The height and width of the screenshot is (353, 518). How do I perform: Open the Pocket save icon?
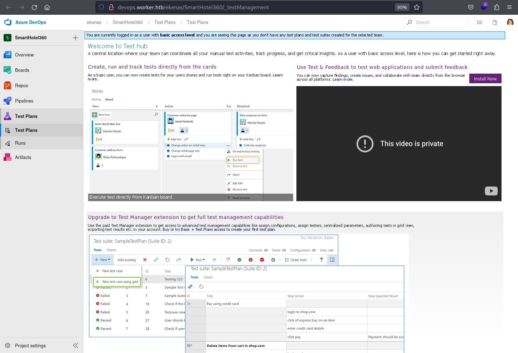[471, 7]
